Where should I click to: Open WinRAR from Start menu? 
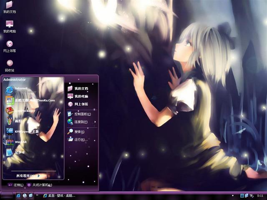(16, 142)
